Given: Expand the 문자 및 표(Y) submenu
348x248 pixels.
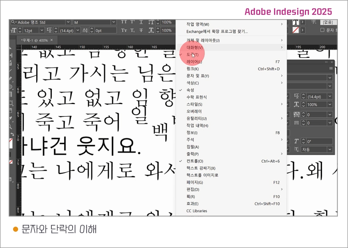Looking at the screenshot, I should [231, 76].
